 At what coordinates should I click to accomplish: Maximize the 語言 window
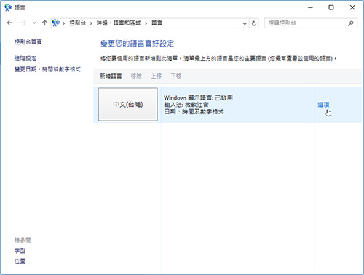coord(331,8)
